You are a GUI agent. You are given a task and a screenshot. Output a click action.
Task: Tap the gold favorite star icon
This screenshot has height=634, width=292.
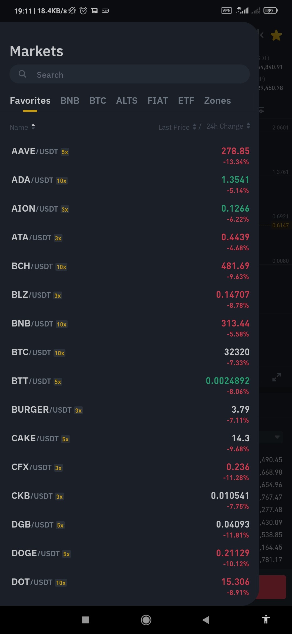pyautogui.click(x=276, y=35)
